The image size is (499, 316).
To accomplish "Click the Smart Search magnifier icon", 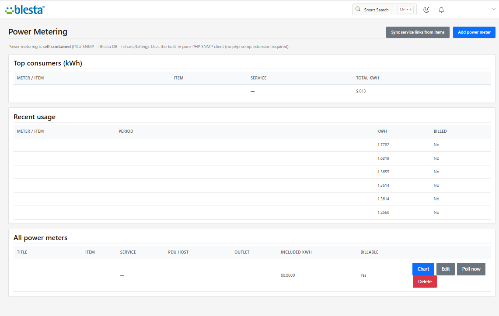I will coord(358,9).
